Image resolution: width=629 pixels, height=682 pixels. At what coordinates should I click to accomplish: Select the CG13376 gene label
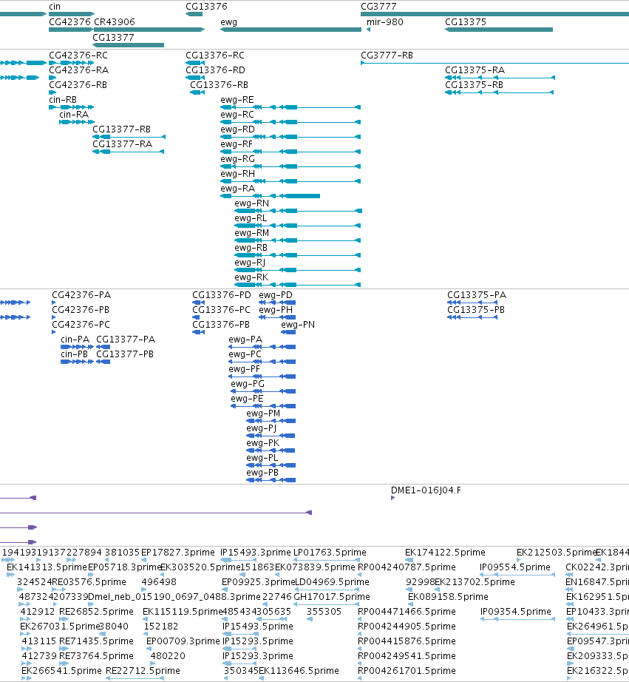point(206,7)
